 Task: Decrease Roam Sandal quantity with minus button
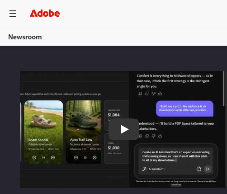click(34, 157)
